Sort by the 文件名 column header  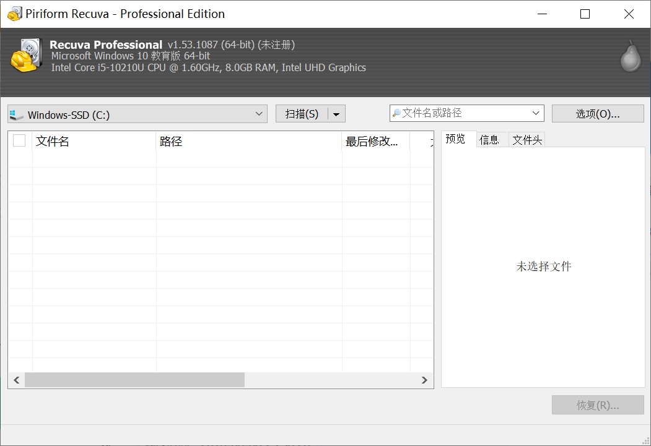click(94, 141)
